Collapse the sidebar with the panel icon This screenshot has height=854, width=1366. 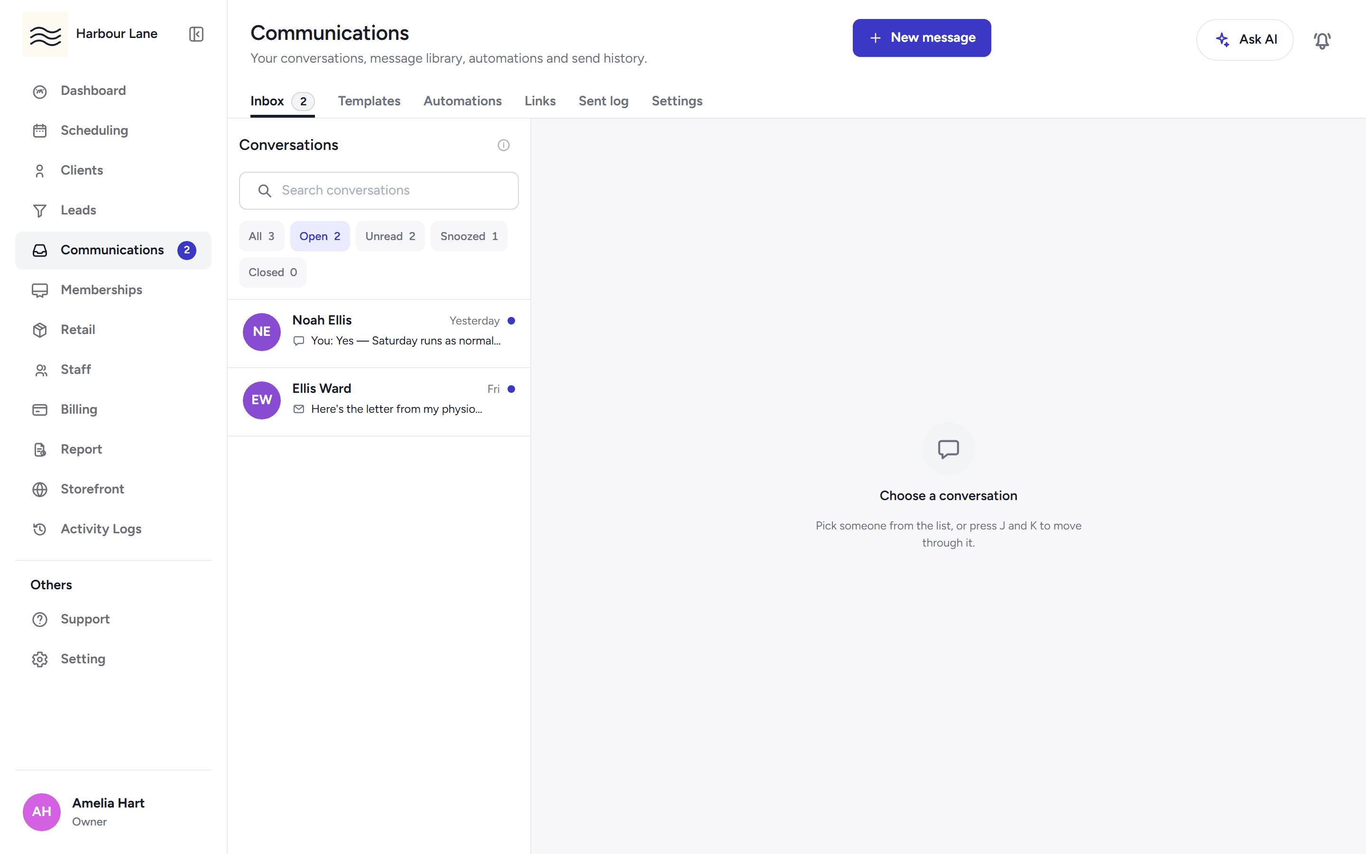pyautogui.click(x=196, y=34)
